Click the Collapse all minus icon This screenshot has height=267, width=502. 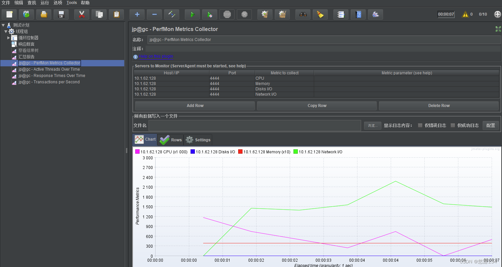(154, 14)
